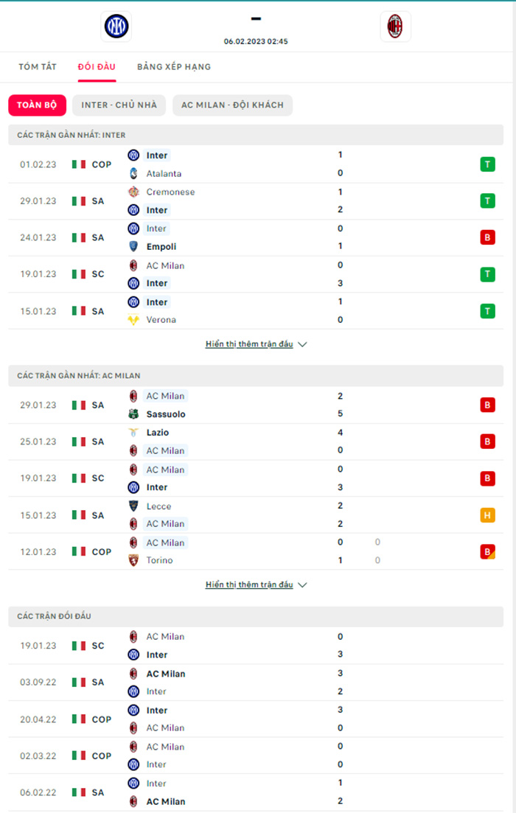Viewport: 516px width, 813px height.
Task: Click the Lazio eagle icon
Action: pyautogui.click(x=133, y=433)
